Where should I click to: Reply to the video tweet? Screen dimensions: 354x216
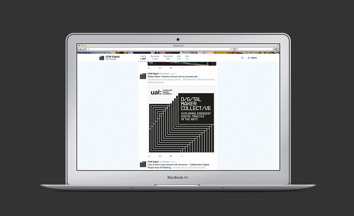pos(149,68)
